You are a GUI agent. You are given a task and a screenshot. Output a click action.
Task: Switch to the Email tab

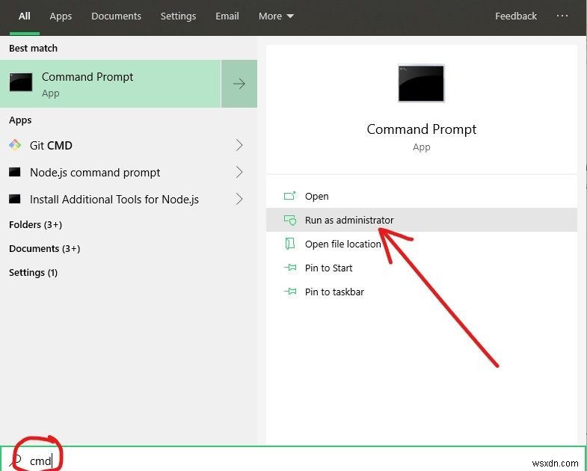(x=227, y=16)
